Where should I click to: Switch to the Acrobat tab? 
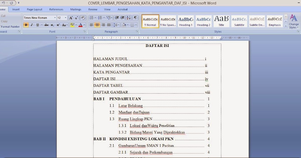pos(123,9)
